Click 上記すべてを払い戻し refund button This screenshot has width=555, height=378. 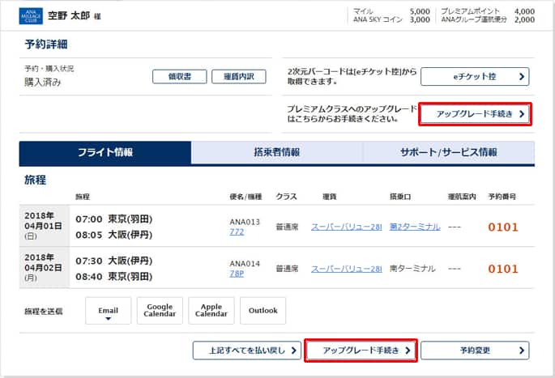[247, 350]
